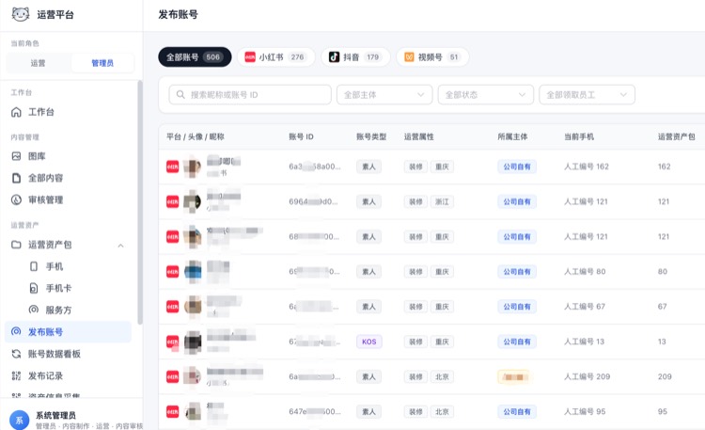This screenshot has height=430, width=705.
Task: Click the orange 所属主体 tag in 209 row
Action: (513, 376)
